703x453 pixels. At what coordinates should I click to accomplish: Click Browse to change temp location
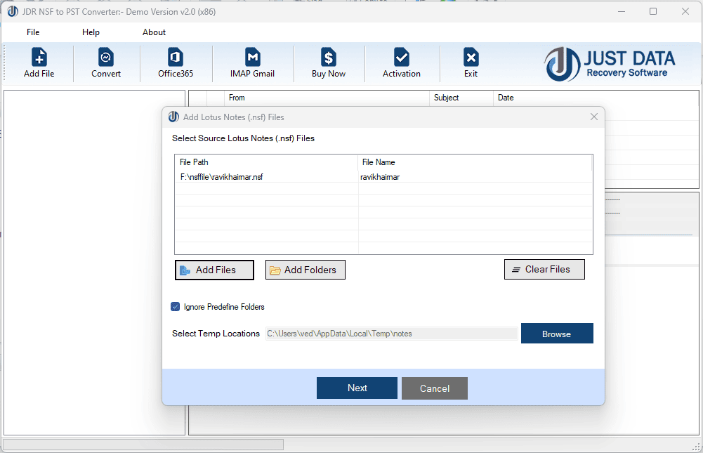[557, 333]
